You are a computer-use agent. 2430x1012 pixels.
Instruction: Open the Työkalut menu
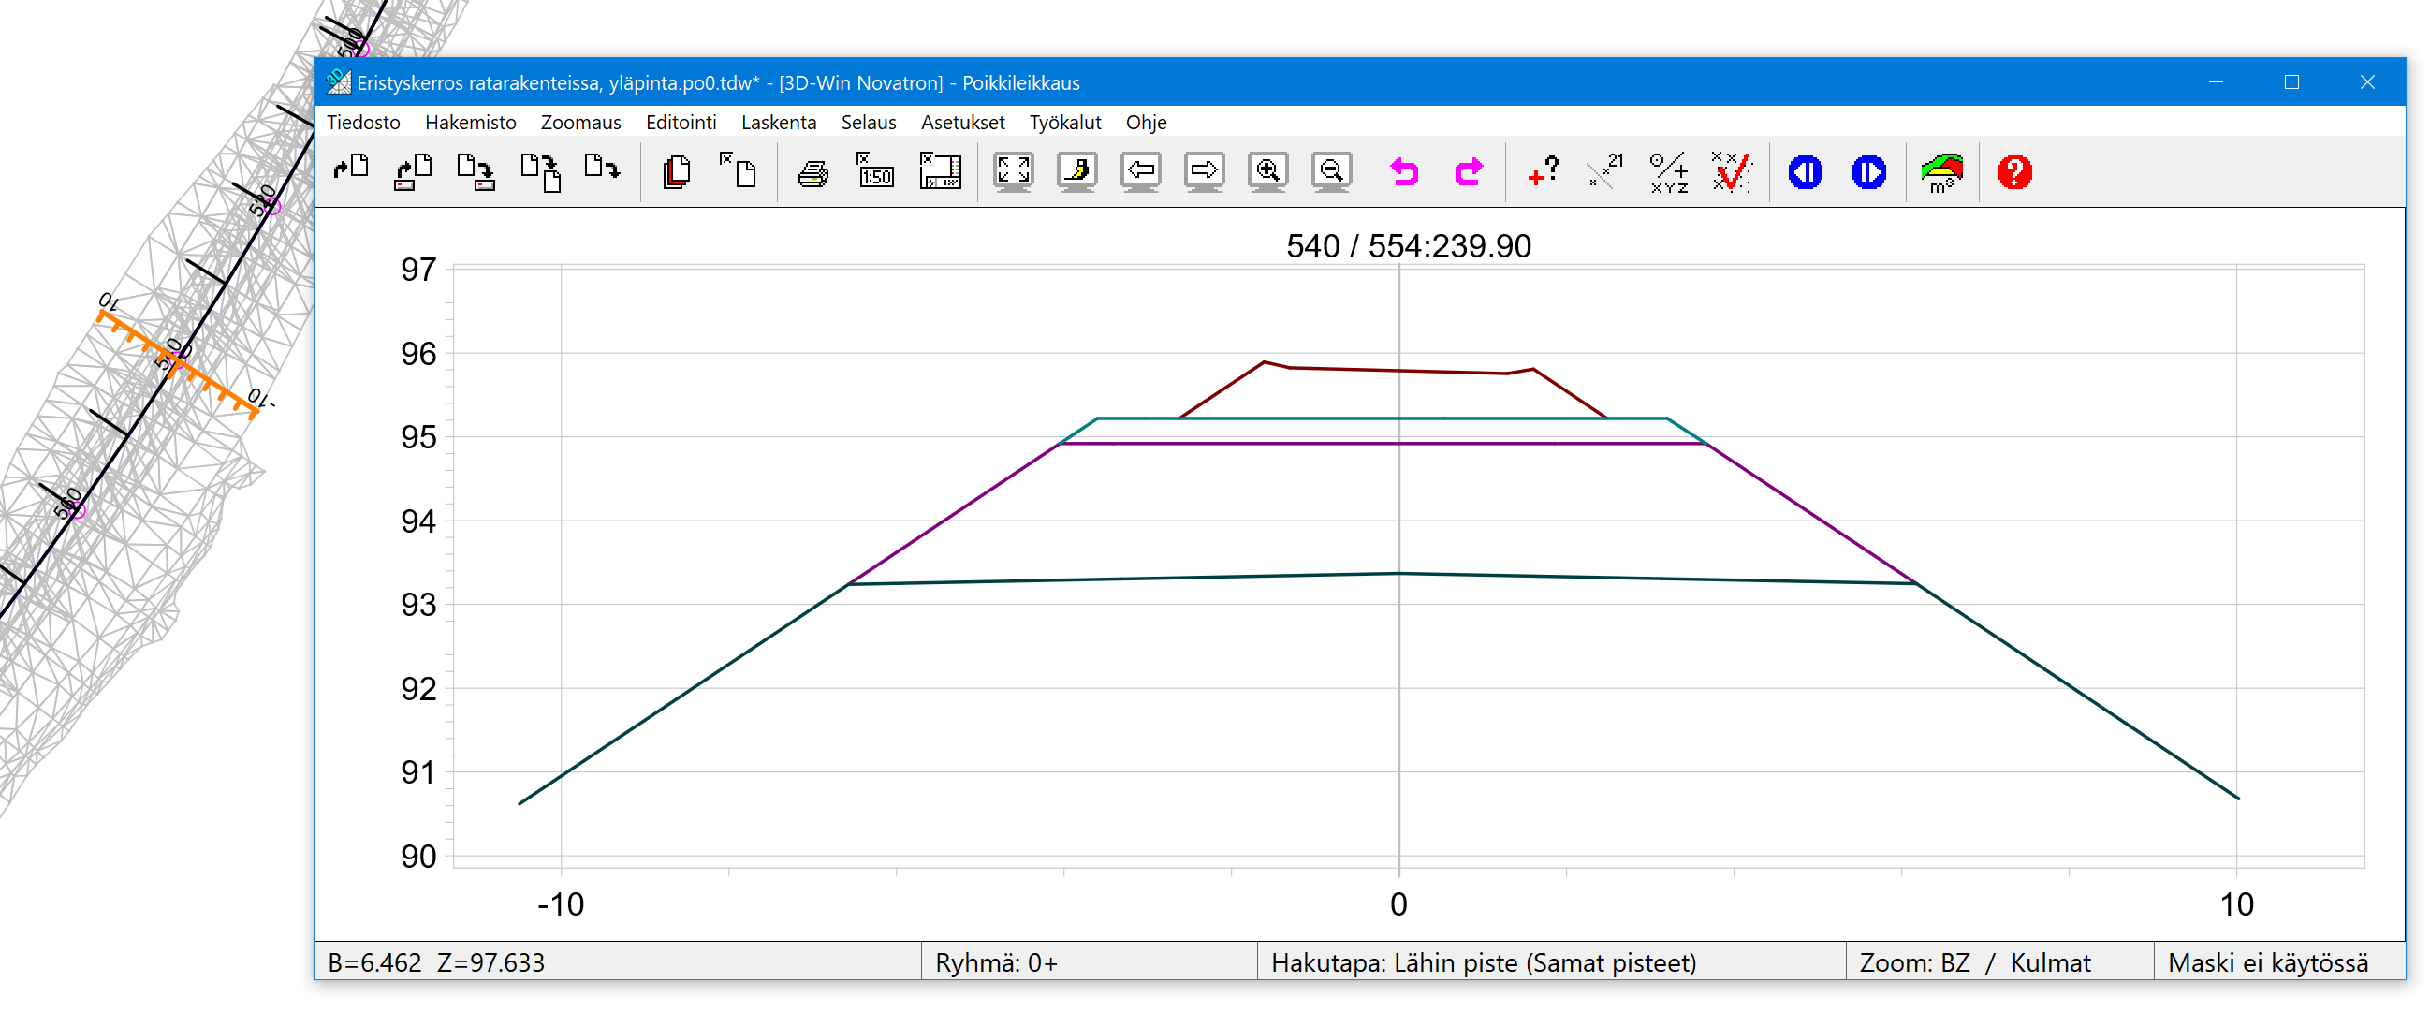click(1065, 122)
